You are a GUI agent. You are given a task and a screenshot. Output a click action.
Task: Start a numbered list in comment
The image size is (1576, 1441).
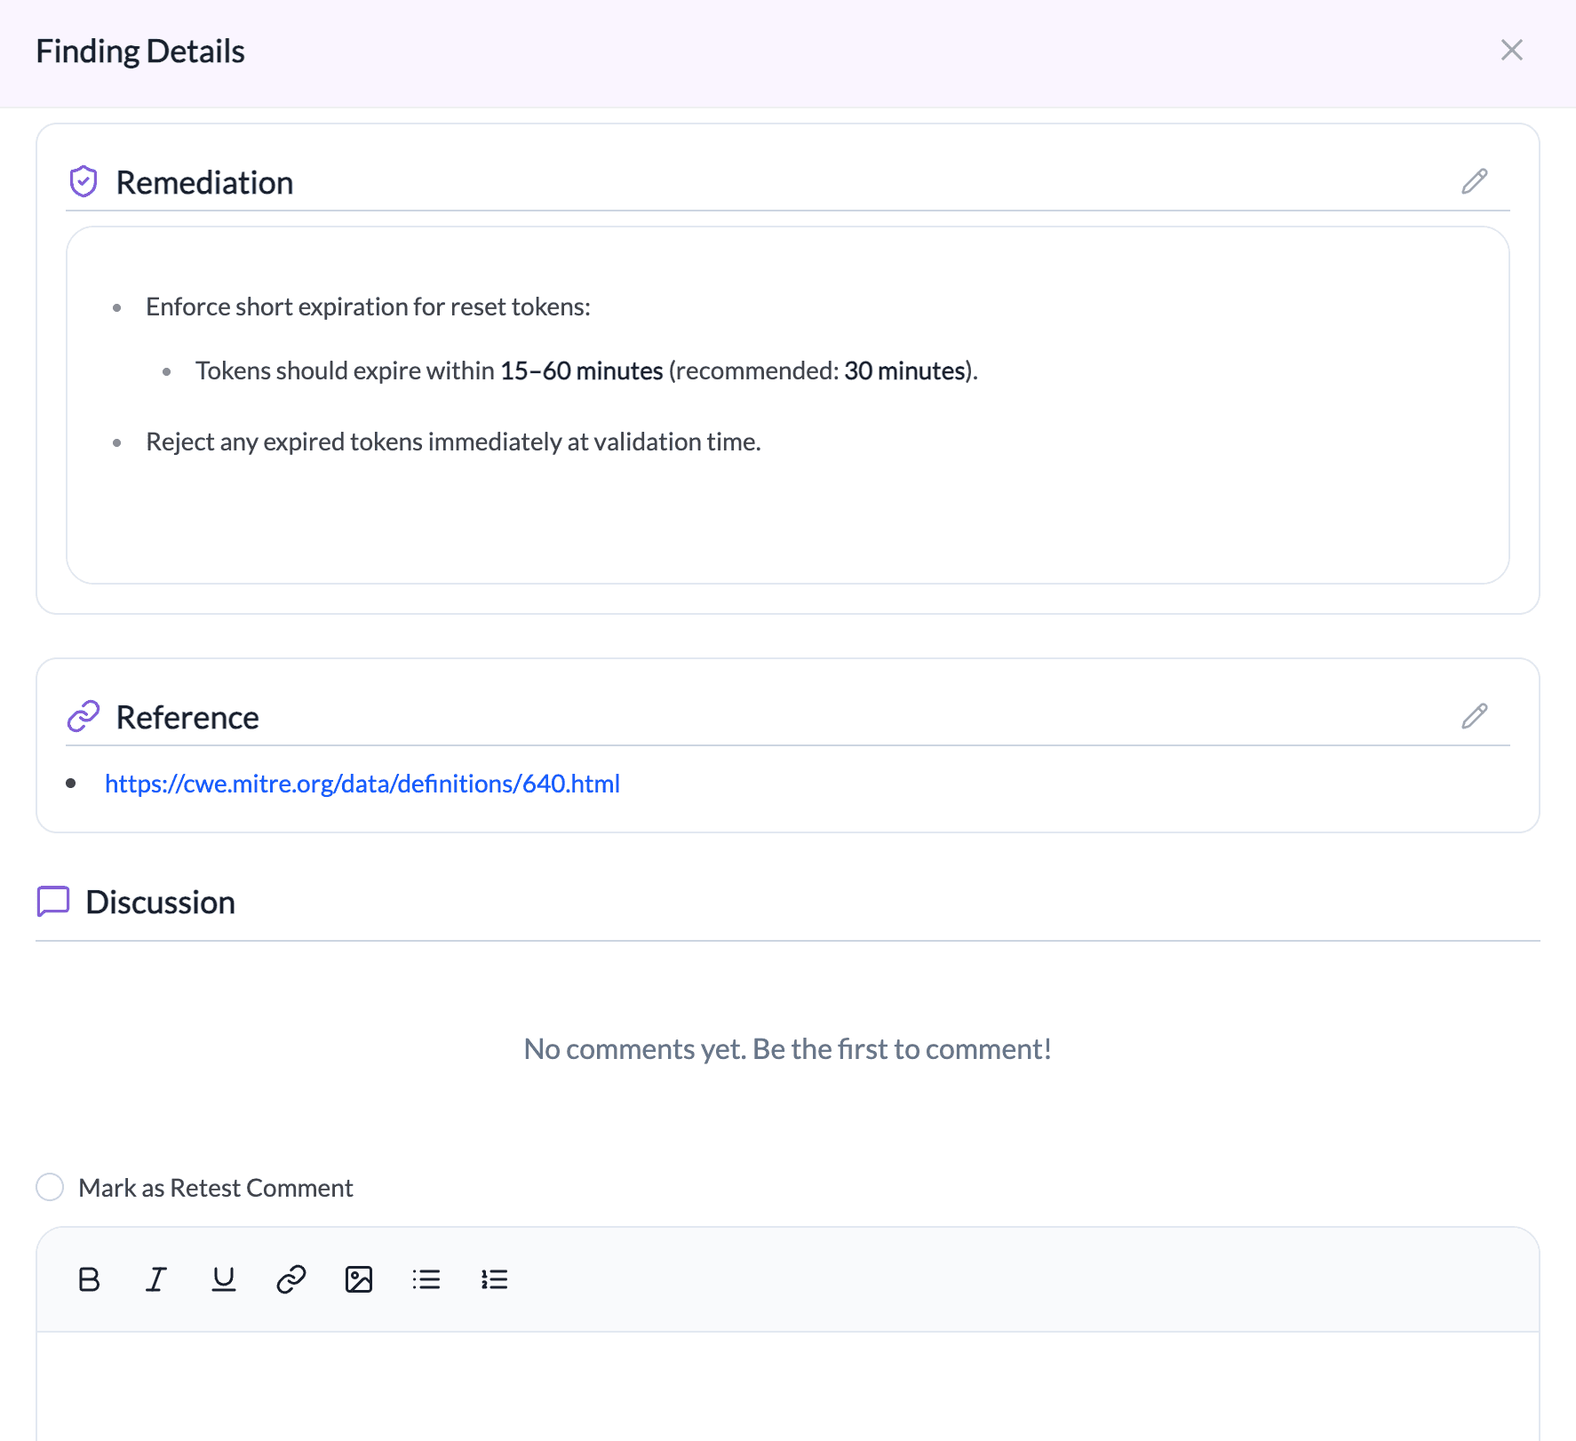[494, 1279]
